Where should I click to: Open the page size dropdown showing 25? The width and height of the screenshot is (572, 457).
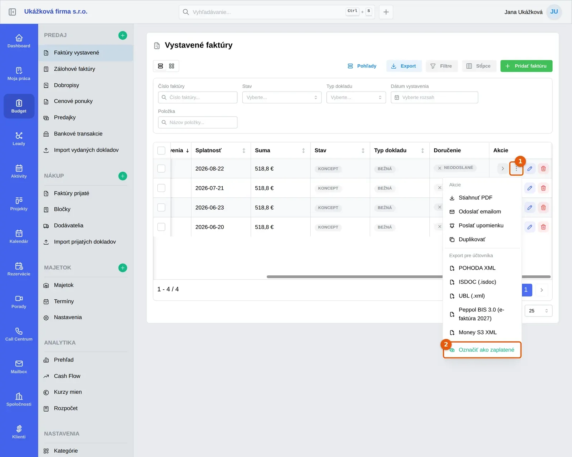538,311
